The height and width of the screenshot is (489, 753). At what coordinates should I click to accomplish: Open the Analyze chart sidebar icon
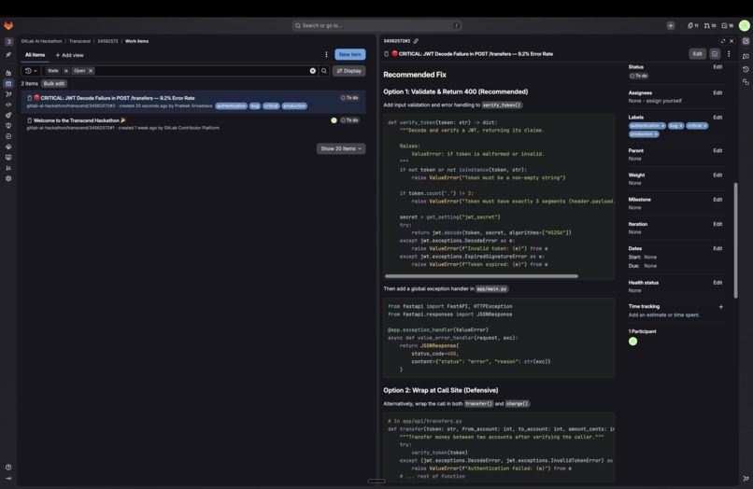[x=8, y=168]
